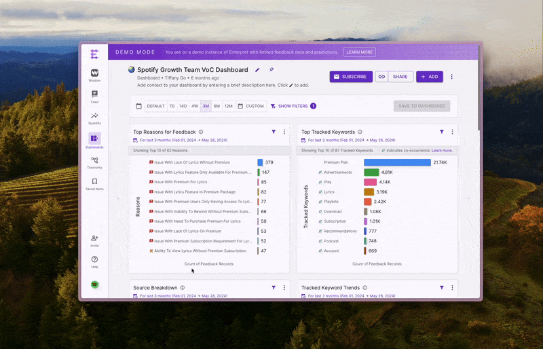
Task: Show info for Top Reasons for Feedback
Action: coord(201,132)
